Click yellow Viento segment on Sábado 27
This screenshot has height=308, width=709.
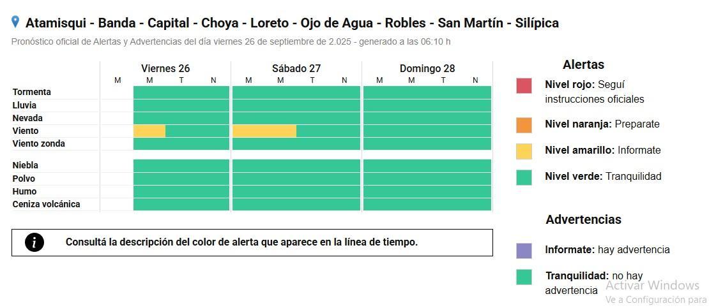click(264, 131)
